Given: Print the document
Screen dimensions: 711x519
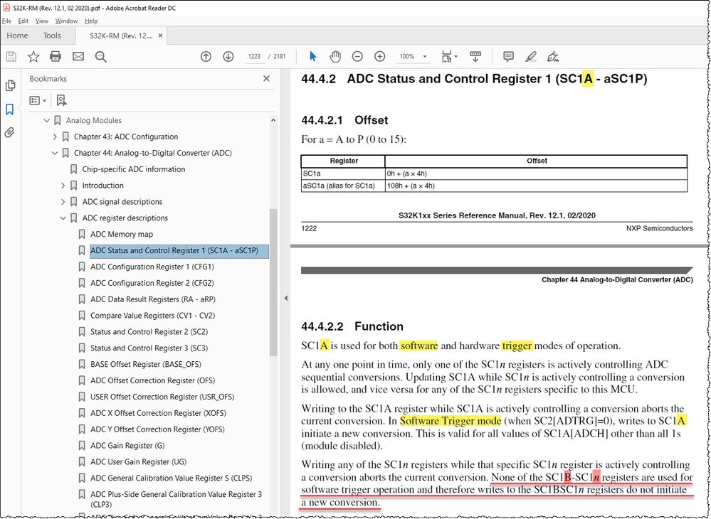Looking at the screenshot, I should [x=56, y=56].
